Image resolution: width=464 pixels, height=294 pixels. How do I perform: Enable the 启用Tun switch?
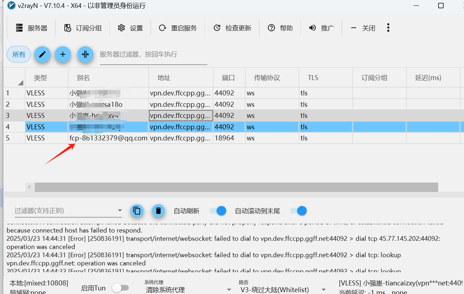(x=120, y=288)
